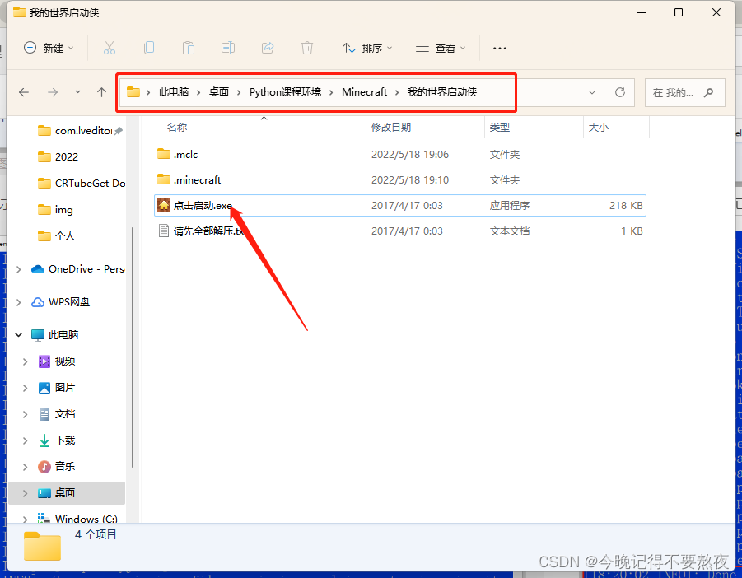742x578 pixels.
Task: Expand the OneDrive tree node
Action: click(x=18, y=269)
